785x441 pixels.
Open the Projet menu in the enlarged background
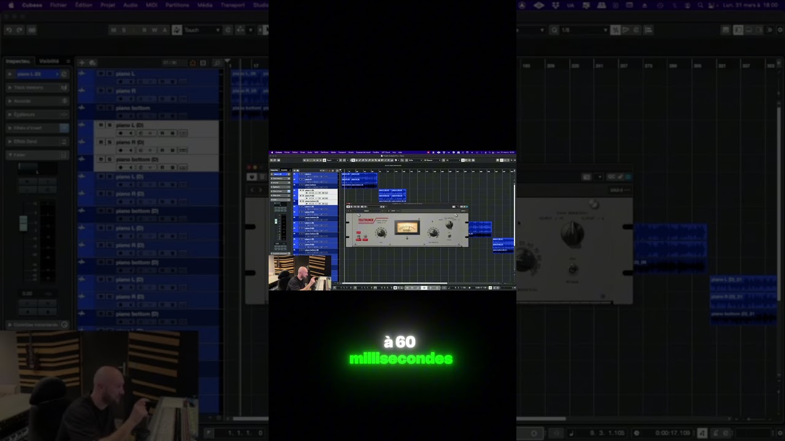[108, 5]
